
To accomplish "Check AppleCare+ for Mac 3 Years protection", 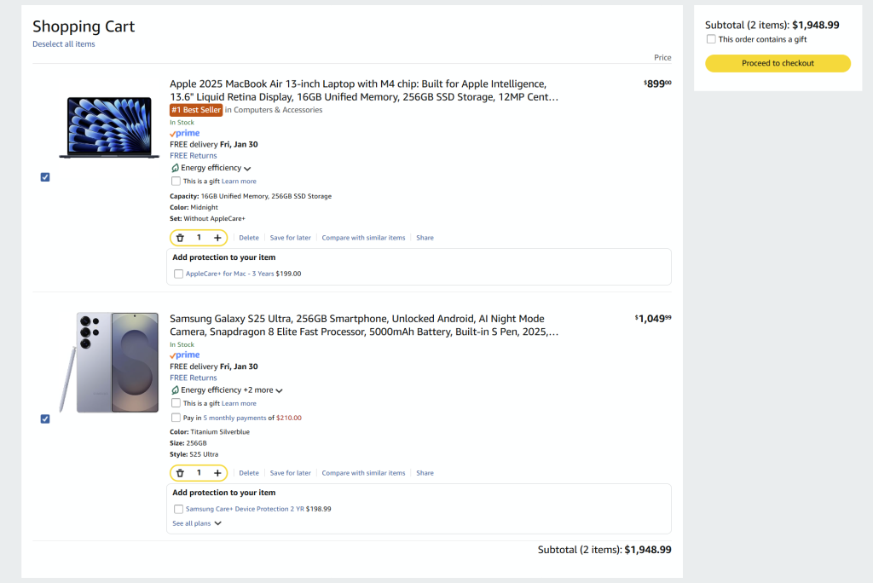I will [x=178, y=274].
